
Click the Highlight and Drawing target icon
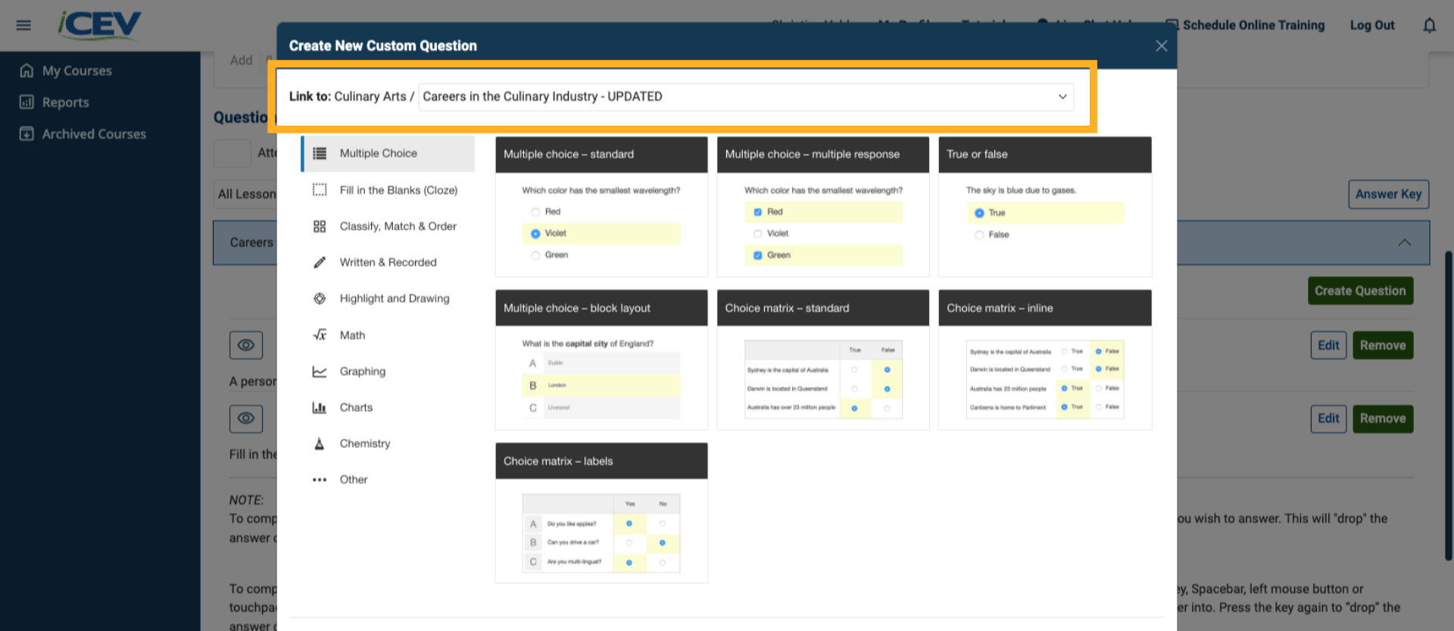tap(320, 298)
